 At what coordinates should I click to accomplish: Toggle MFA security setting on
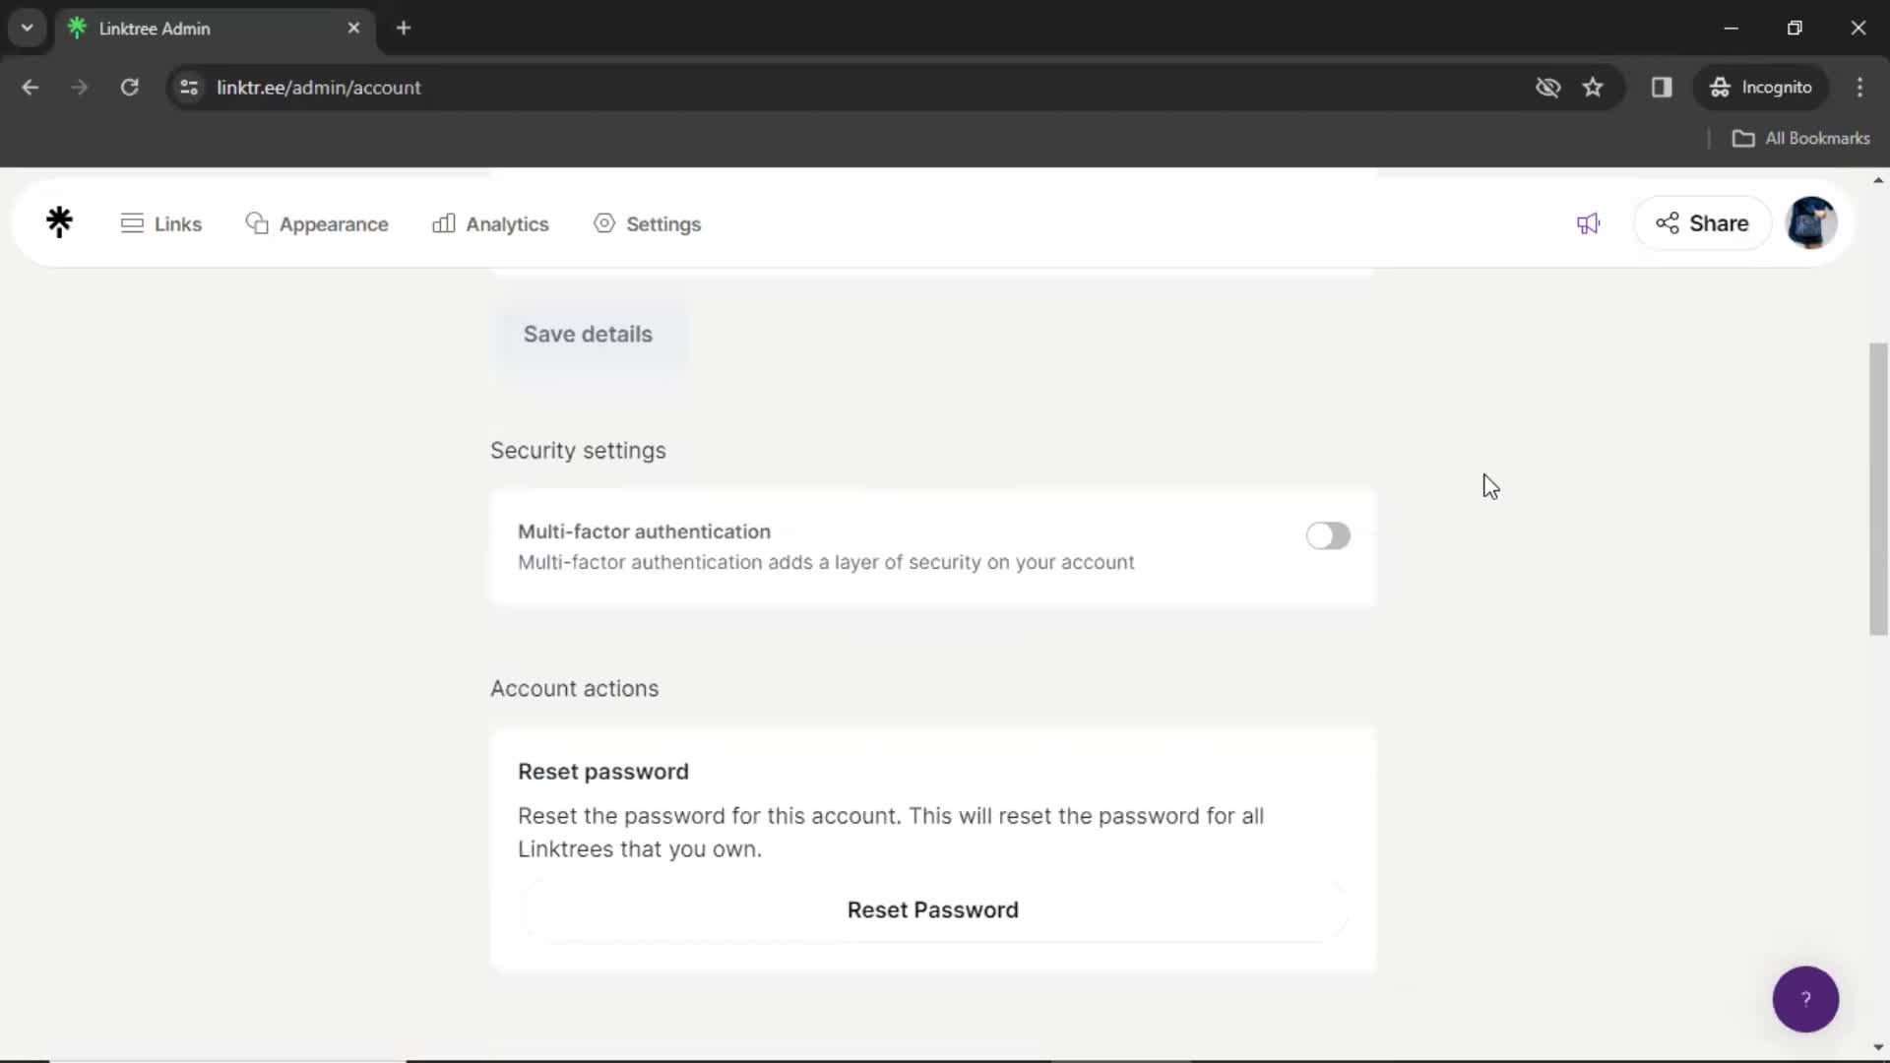(x=1329, y=536)
